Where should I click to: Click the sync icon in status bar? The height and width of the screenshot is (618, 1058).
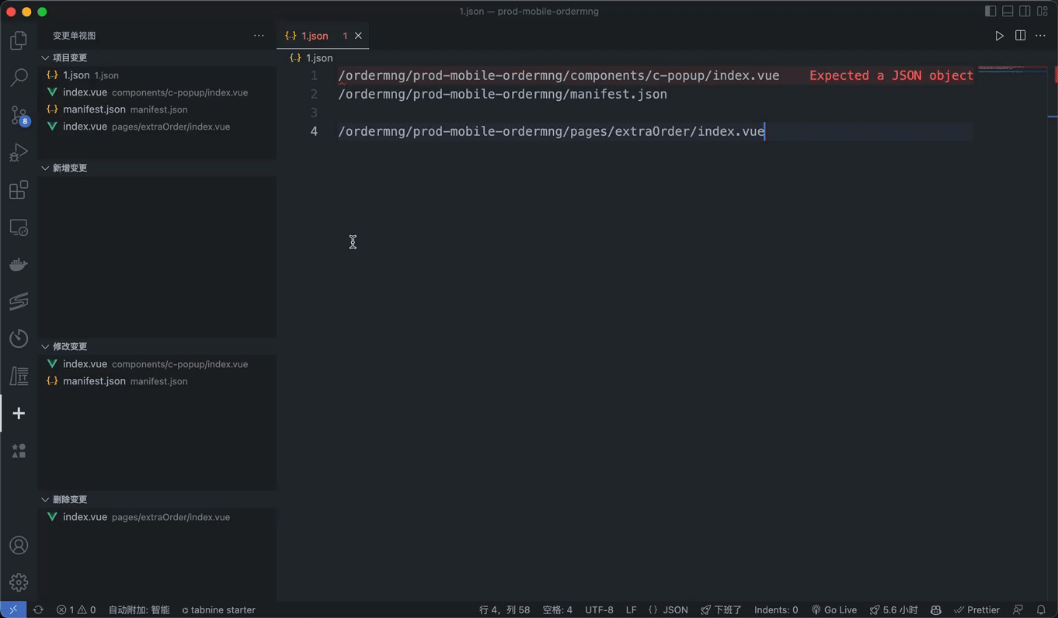tap(38, 609)
